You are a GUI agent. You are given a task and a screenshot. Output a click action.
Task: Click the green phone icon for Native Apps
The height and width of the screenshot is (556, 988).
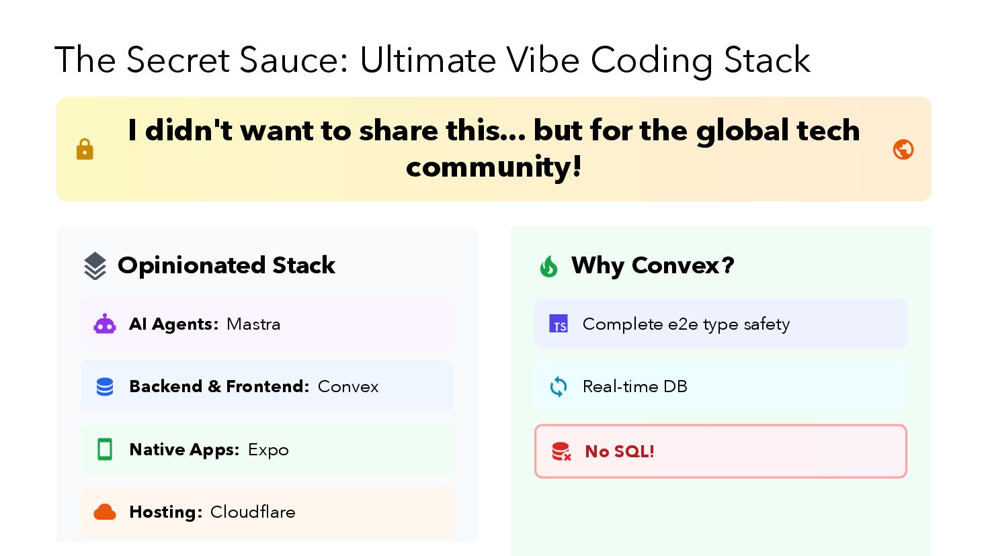tap(105, 449)
